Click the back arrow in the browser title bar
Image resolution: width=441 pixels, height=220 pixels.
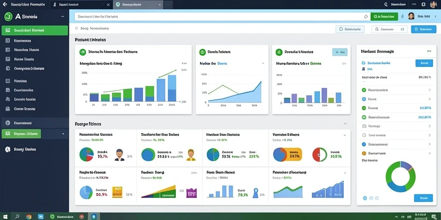[4, 4]
